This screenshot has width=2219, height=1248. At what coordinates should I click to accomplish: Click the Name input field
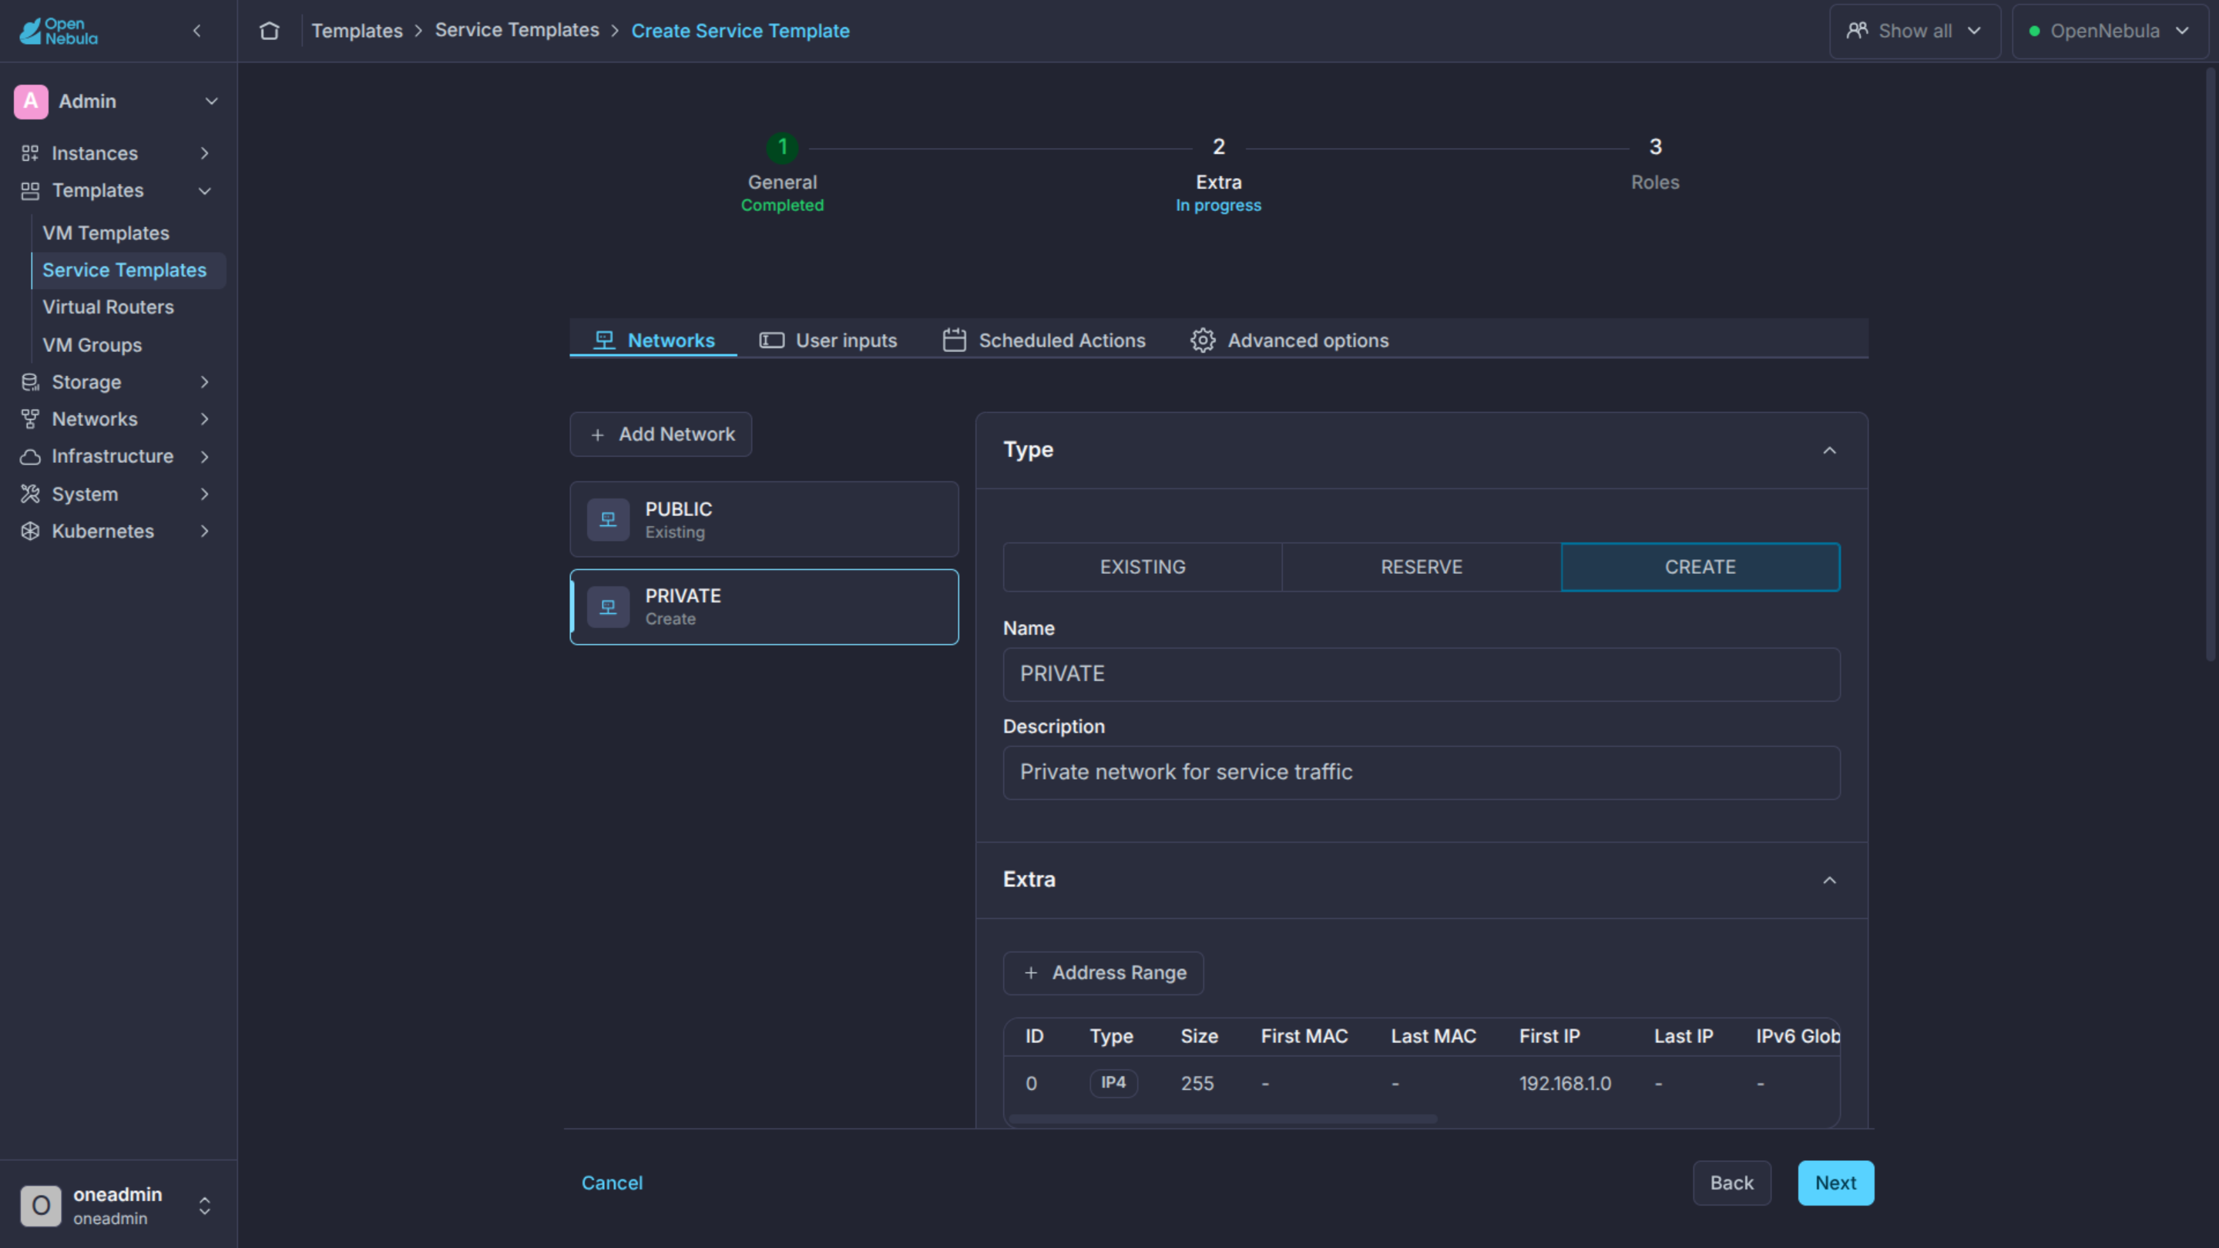coord(1422,674)
